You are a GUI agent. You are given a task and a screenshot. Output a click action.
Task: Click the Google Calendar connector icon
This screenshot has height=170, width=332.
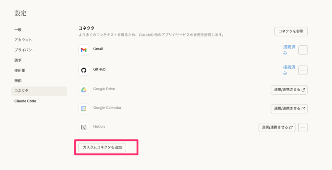point(84,109)
